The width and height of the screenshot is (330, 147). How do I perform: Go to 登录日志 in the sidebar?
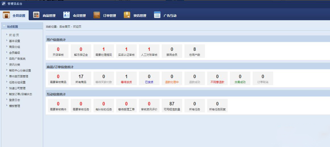point(15,100)
